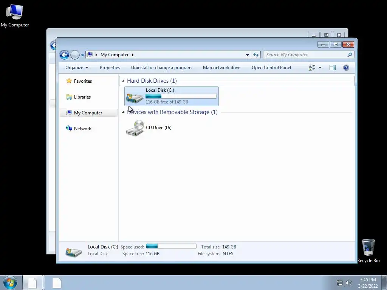Screen dimensions: 387x290
Task: Click the Network globe icon
Action: [69, 128]
